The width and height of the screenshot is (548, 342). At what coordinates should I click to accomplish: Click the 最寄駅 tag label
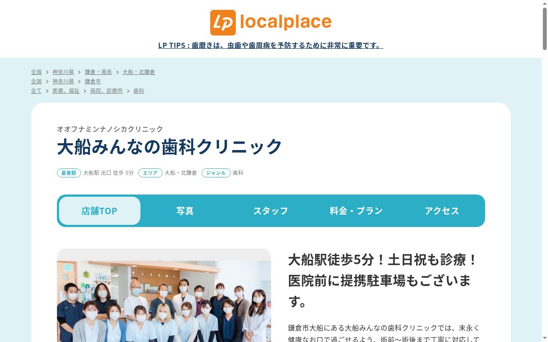pos(69,173)
